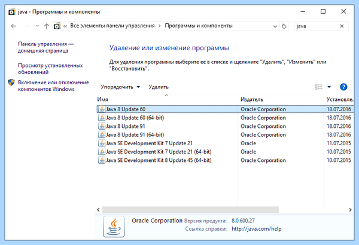Click the shield icon beside the Windows components link
The image size is (359, 245).
click(11, 82)
